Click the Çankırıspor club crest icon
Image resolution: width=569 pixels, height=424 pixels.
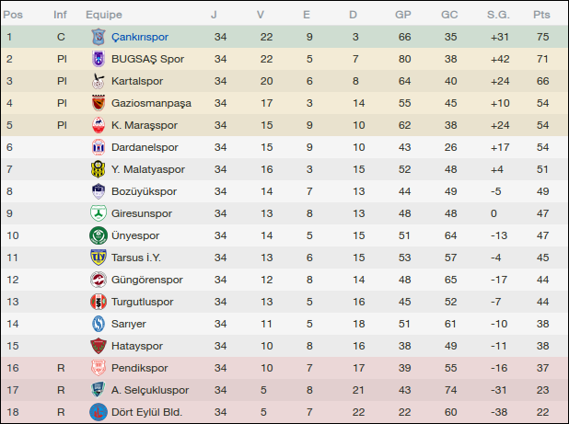point(98,37)
